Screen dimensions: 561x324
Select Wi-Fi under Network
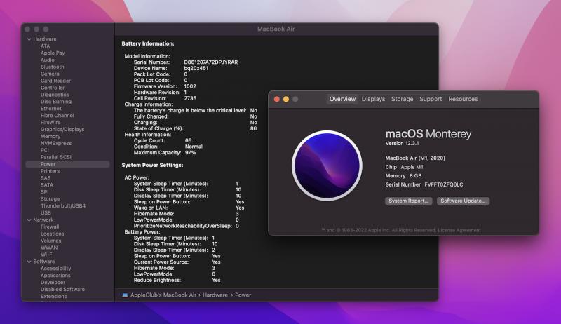(x=47, y=255)
